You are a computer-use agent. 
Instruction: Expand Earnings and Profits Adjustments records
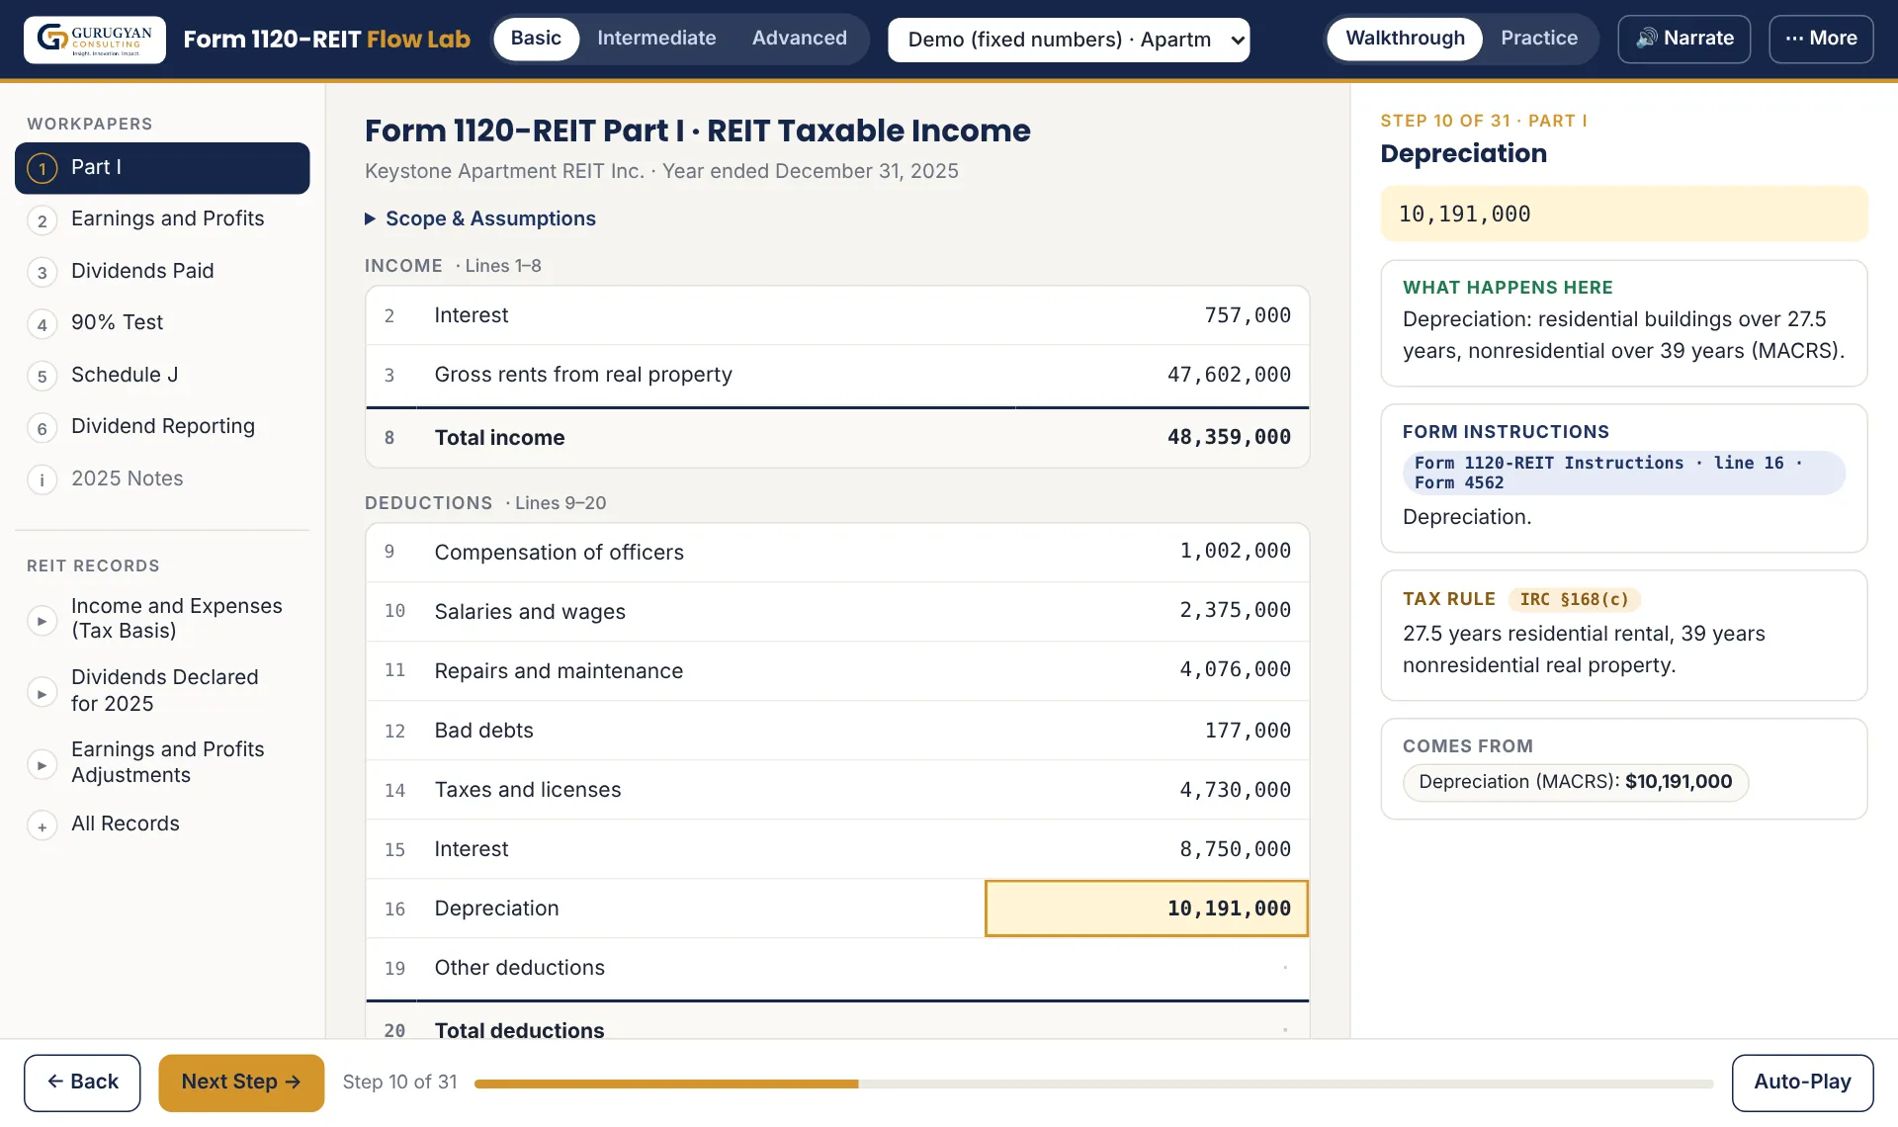[162, 762]
